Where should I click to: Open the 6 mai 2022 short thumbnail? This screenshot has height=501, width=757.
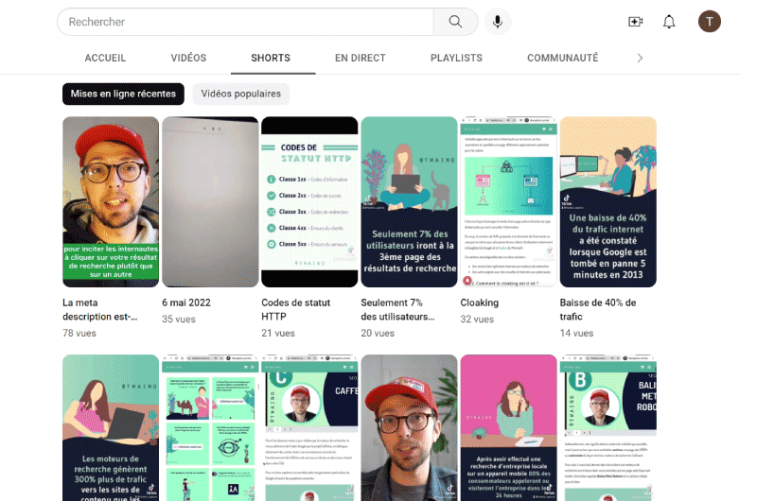pos(210,201)
